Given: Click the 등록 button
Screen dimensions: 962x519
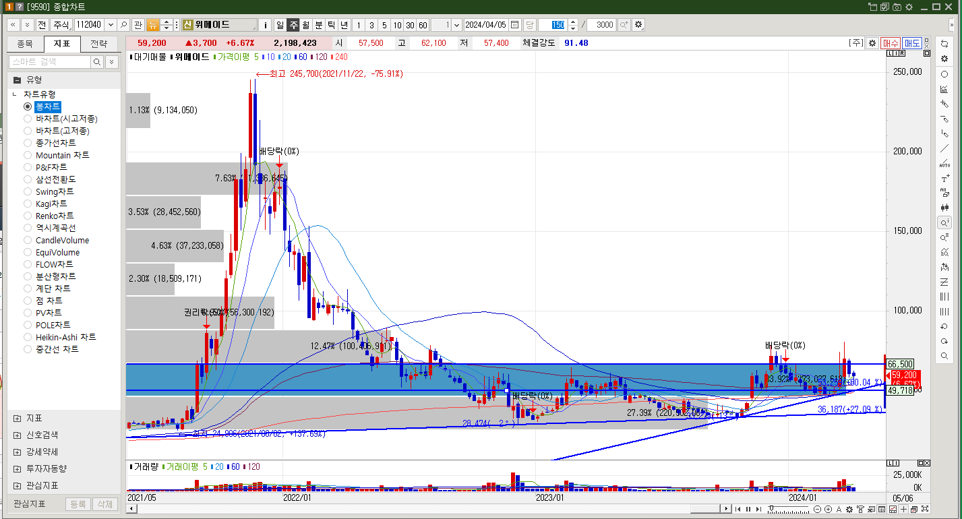Looking at the screenshot, I should [x=78, y=504].
